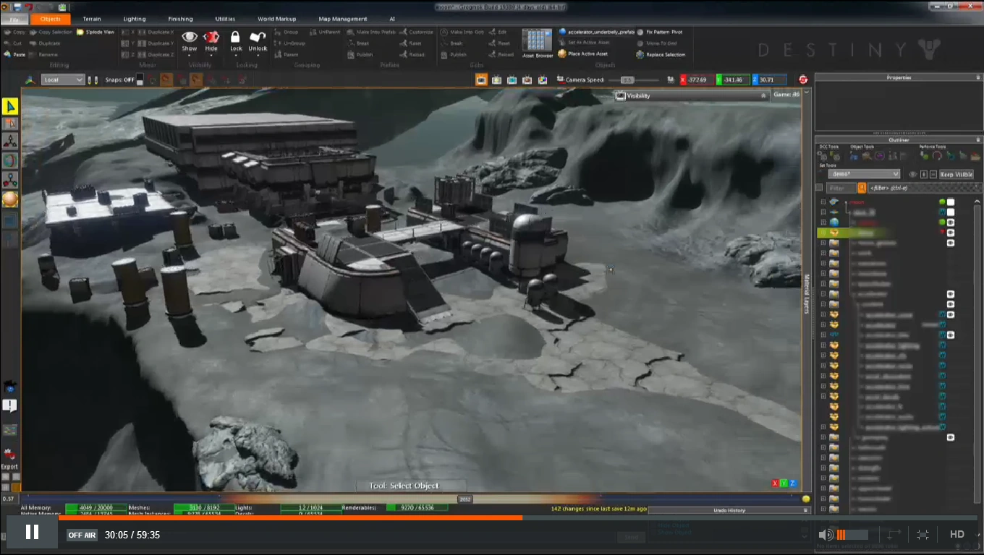Expand the top Outliner tree row
The image size is (984, 555).
coord(823,202)
